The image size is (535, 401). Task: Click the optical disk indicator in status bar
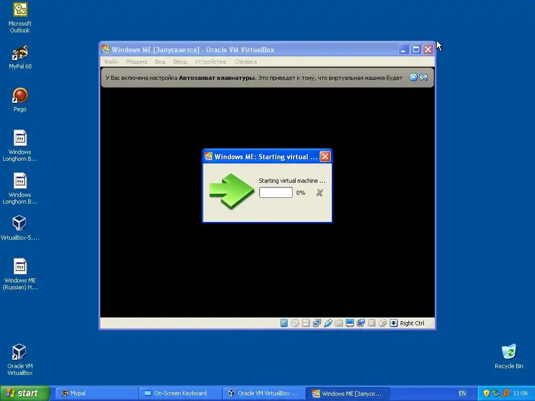[295, 323]
